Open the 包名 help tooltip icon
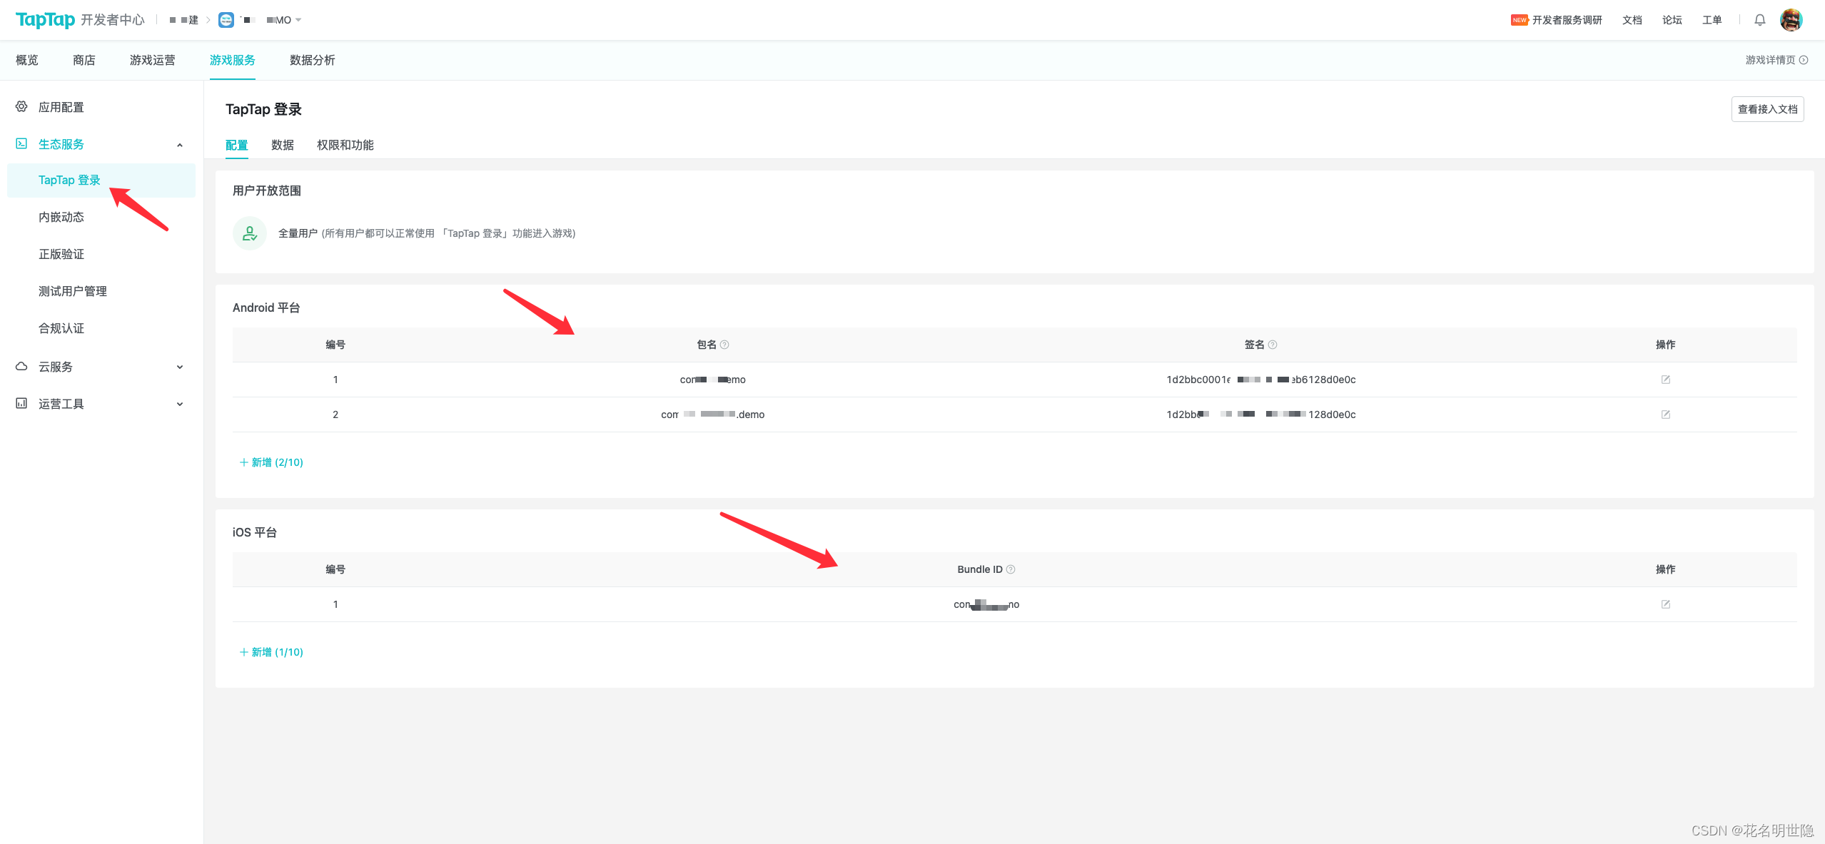The image size is (1825, 844). [725, 344]
